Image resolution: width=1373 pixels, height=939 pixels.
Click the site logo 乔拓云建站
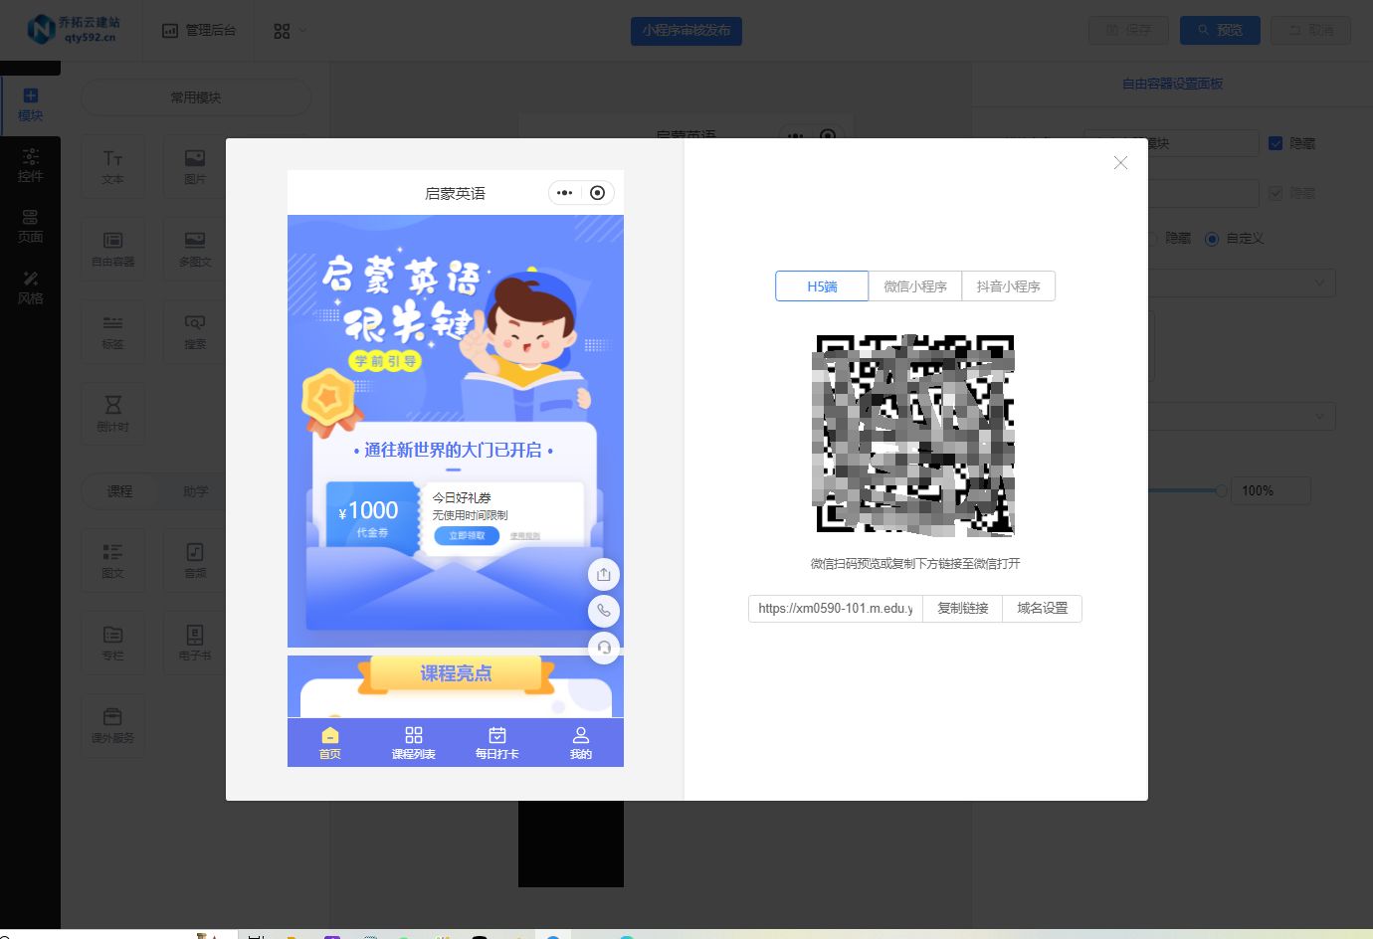tap(73, 30)
